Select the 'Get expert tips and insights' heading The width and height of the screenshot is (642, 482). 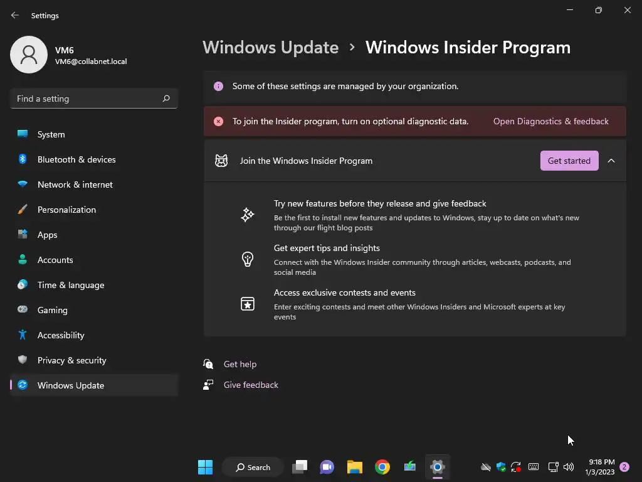pos(327,249)
